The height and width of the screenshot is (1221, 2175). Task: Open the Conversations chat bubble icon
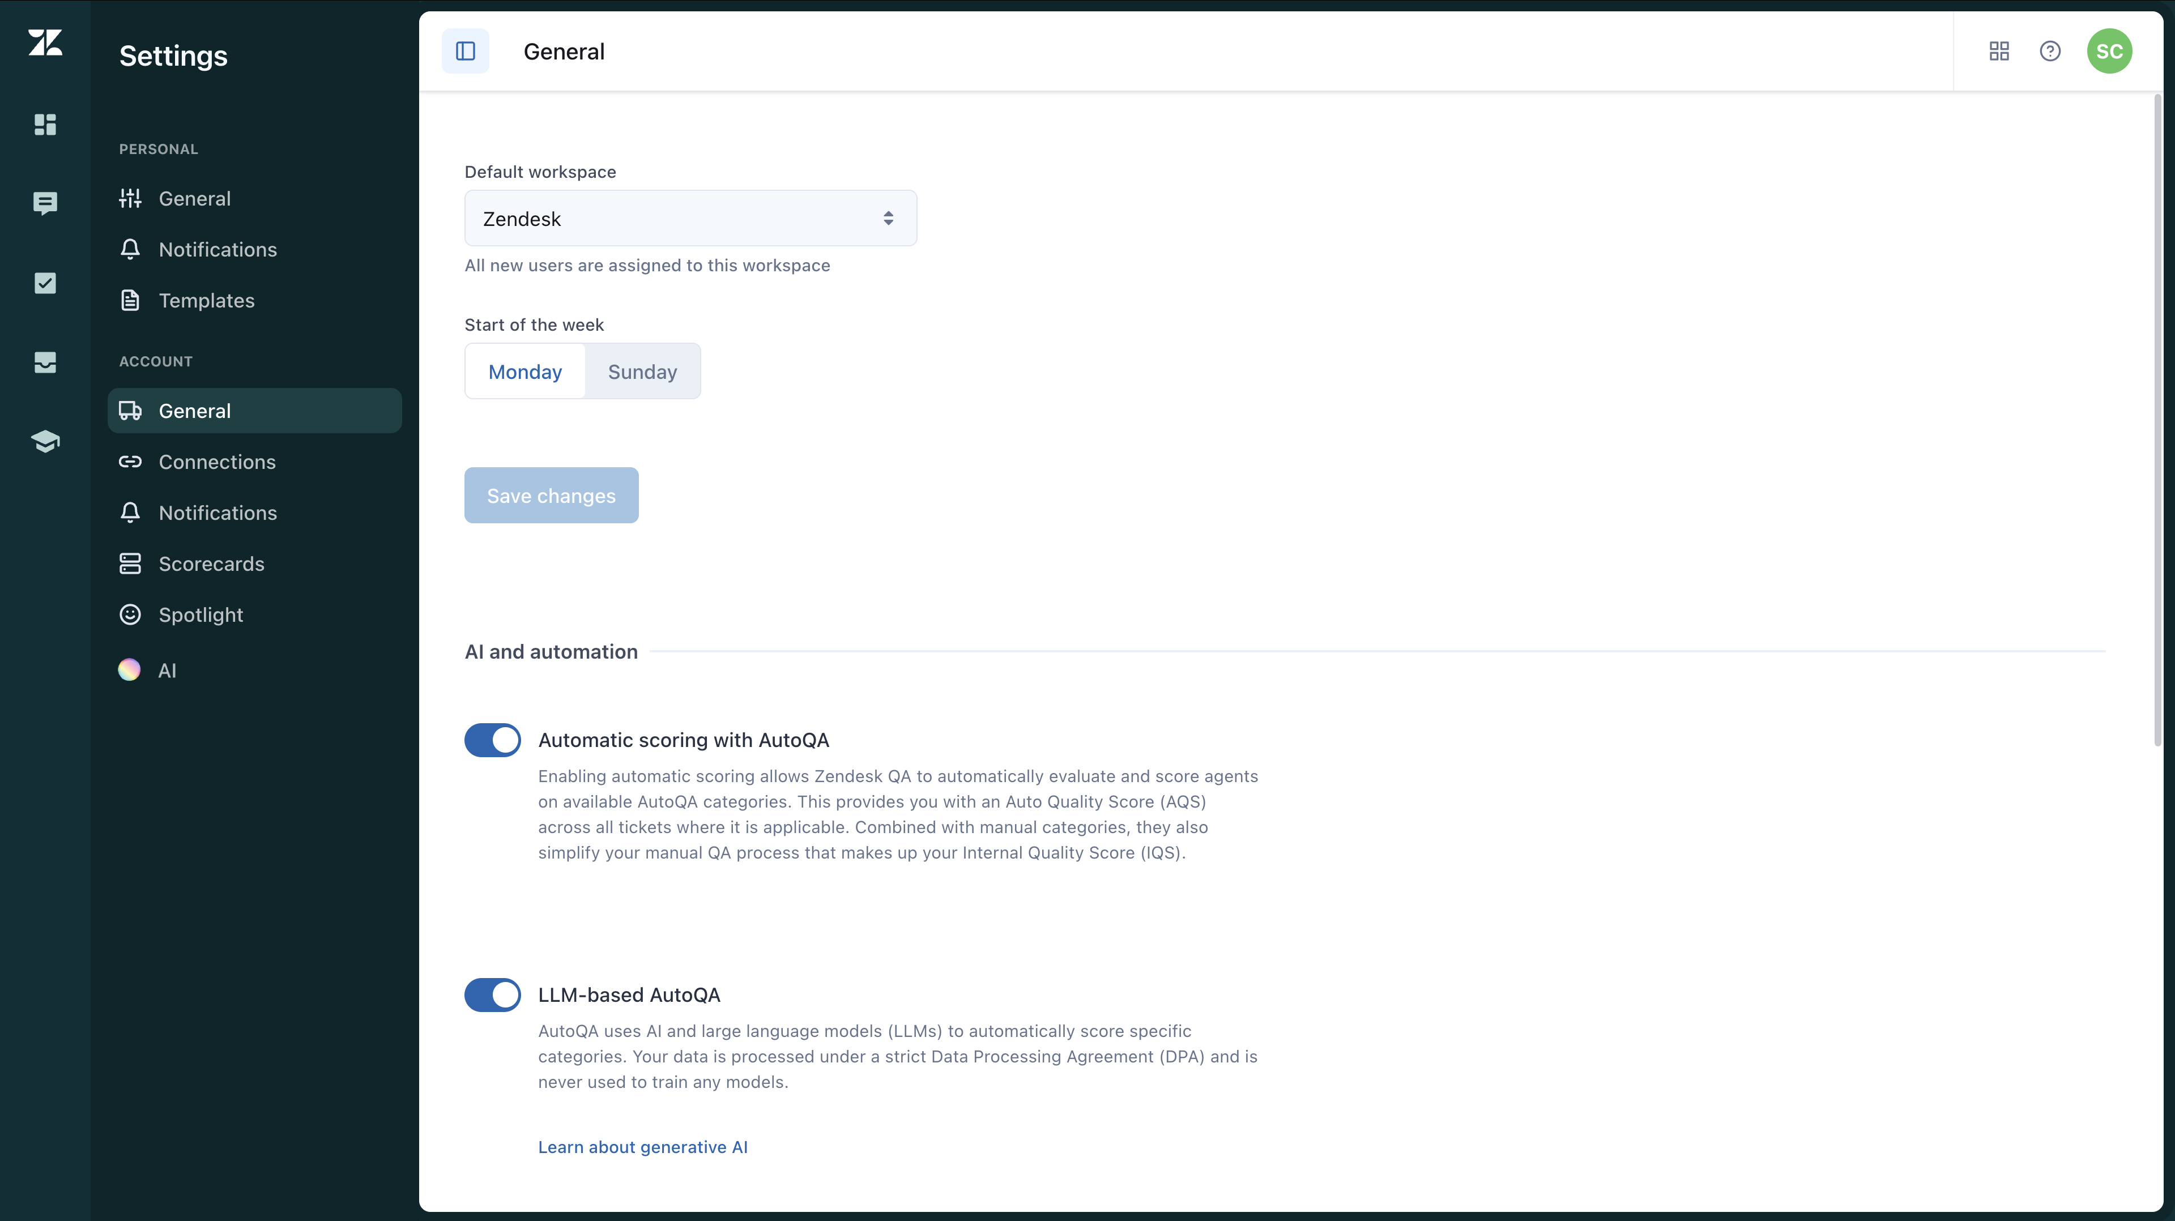[45, 203]
